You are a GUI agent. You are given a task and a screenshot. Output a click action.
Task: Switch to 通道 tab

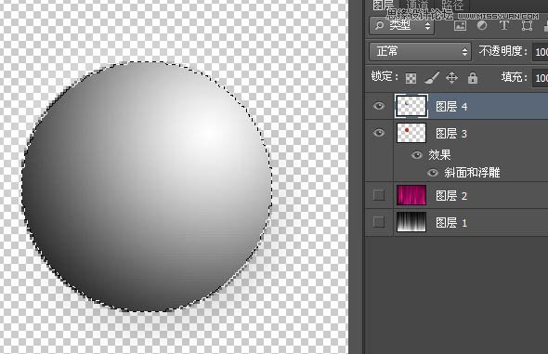click(x=417, y=5)
